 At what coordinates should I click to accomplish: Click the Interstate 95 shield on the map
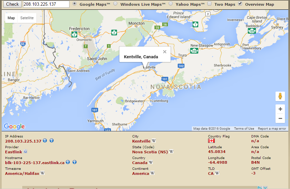23,44
